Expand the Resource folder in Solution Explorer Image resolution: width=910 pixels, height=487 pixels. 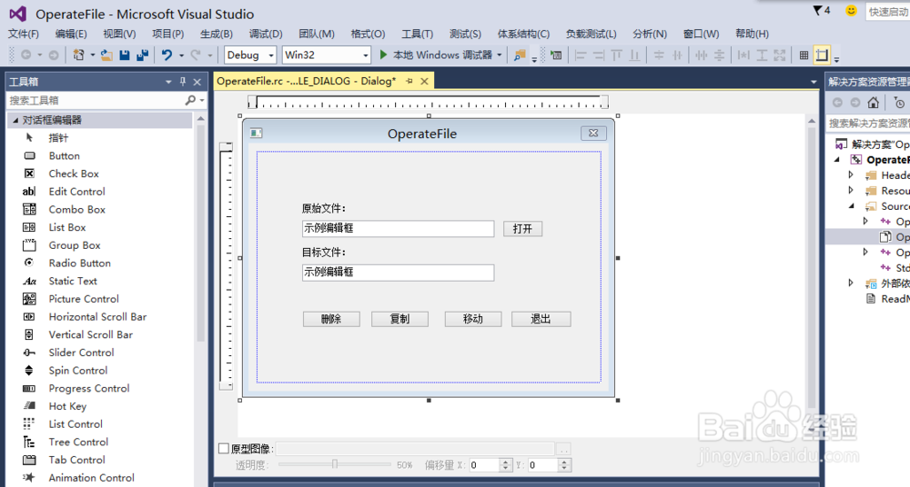click(x=851, y=191)
